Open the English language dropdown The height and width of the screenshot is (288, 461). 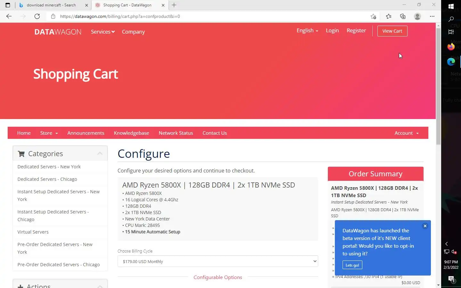307,30
